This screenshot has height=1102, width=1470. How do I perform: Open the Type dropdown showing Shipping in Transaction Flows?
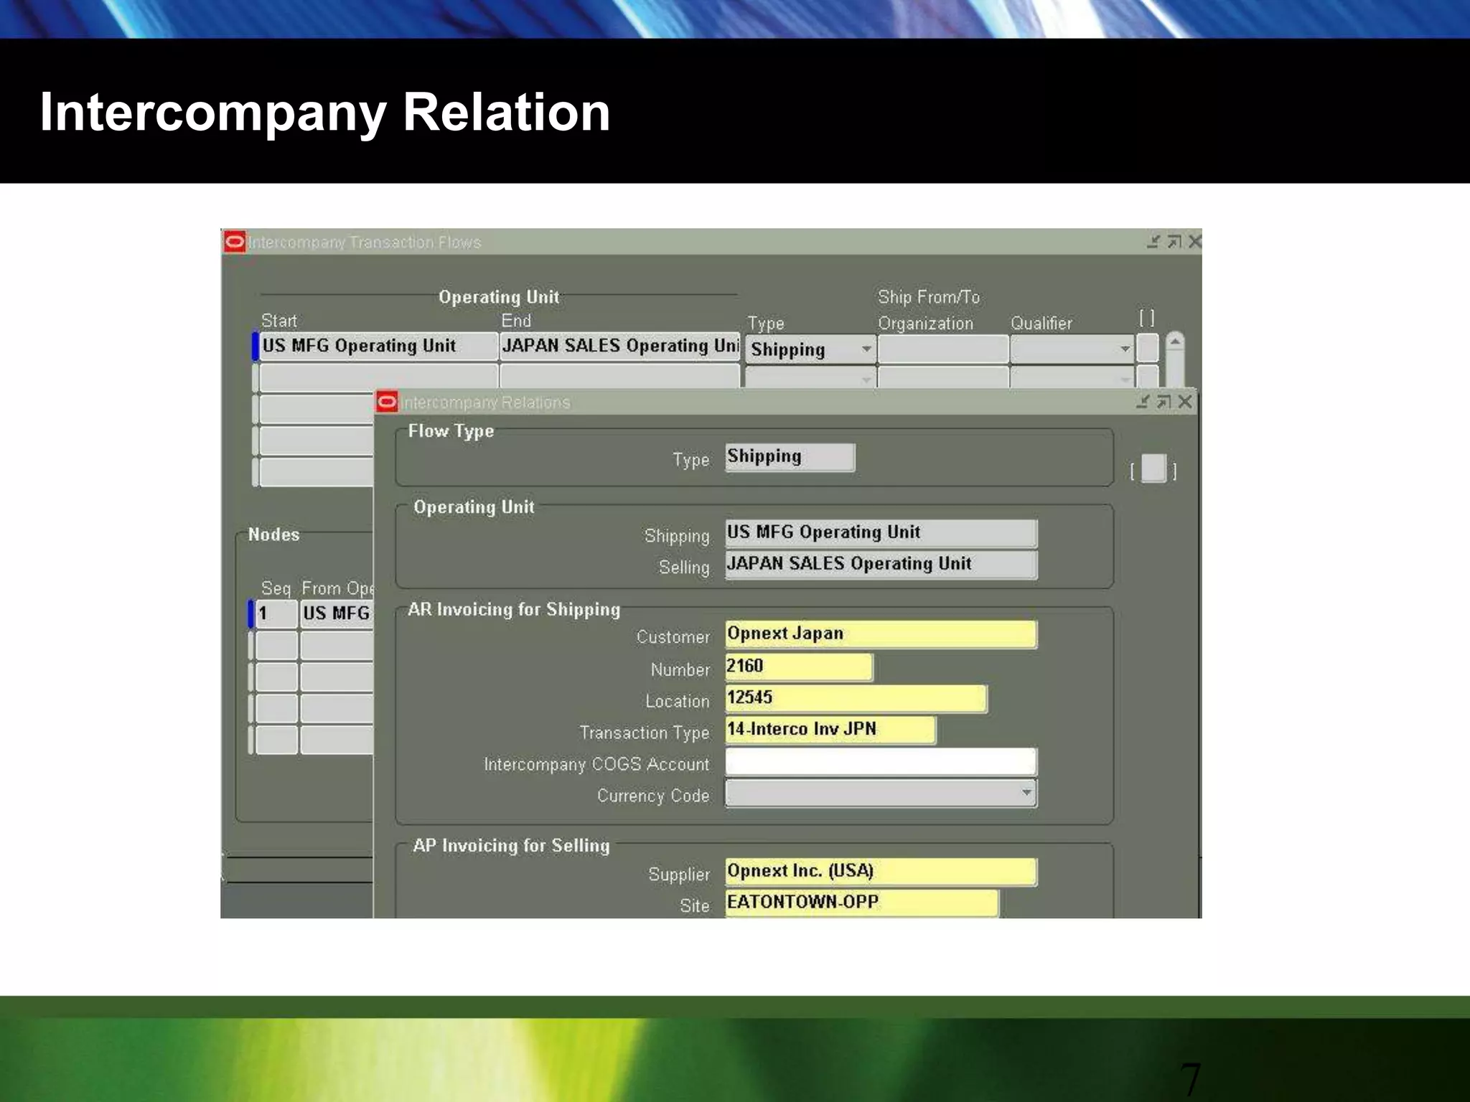tap(866, 349)
